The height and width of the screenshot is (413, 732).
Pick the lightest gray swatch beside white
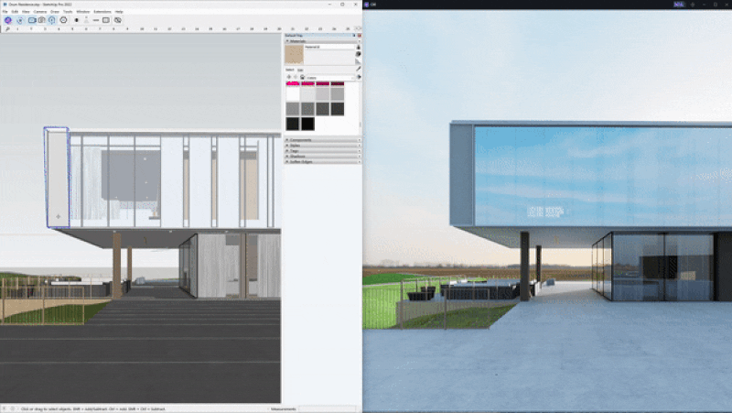pos(307,93)
